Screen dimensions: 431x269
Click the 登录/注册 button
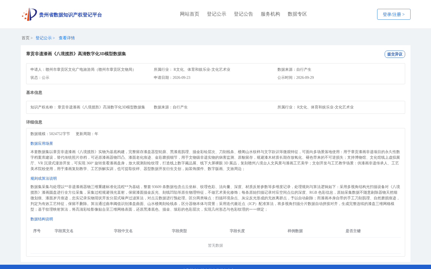[x=394, y=14]
